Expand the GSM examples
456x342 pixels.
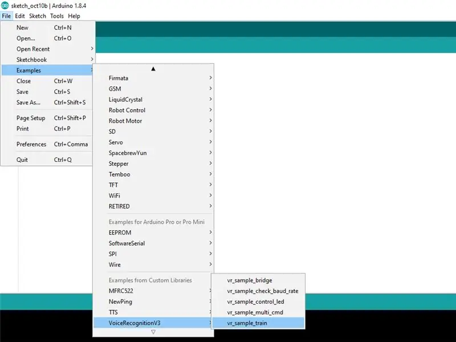pyautogui.click(x=153, y=89)
